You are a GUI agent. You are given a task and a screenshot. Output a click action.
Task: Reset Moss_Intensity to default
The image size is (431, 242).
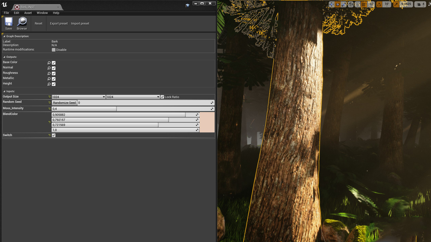tap(49, 109)
